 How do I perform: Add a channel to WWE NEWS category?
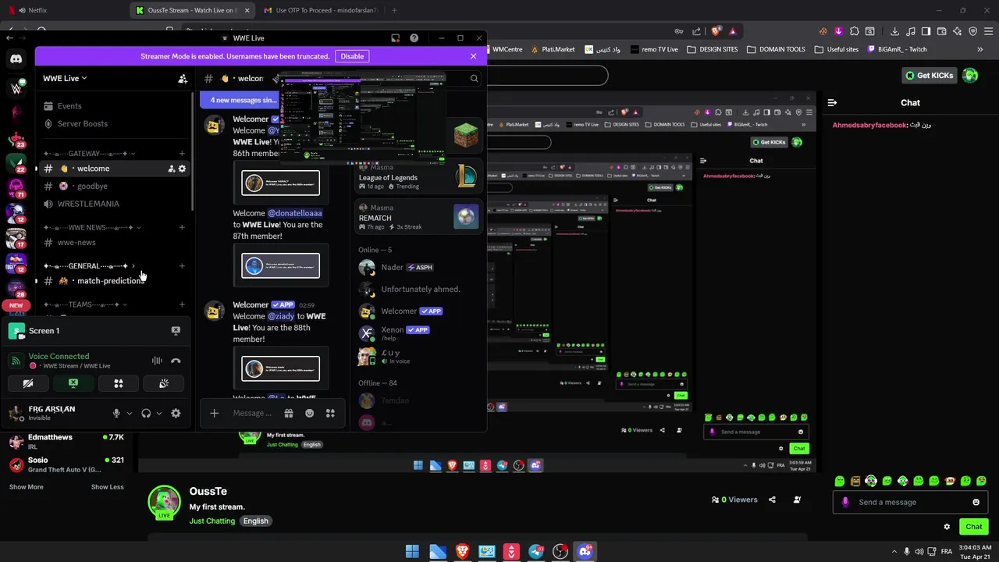pyautogui.click(x=182, y=227)
